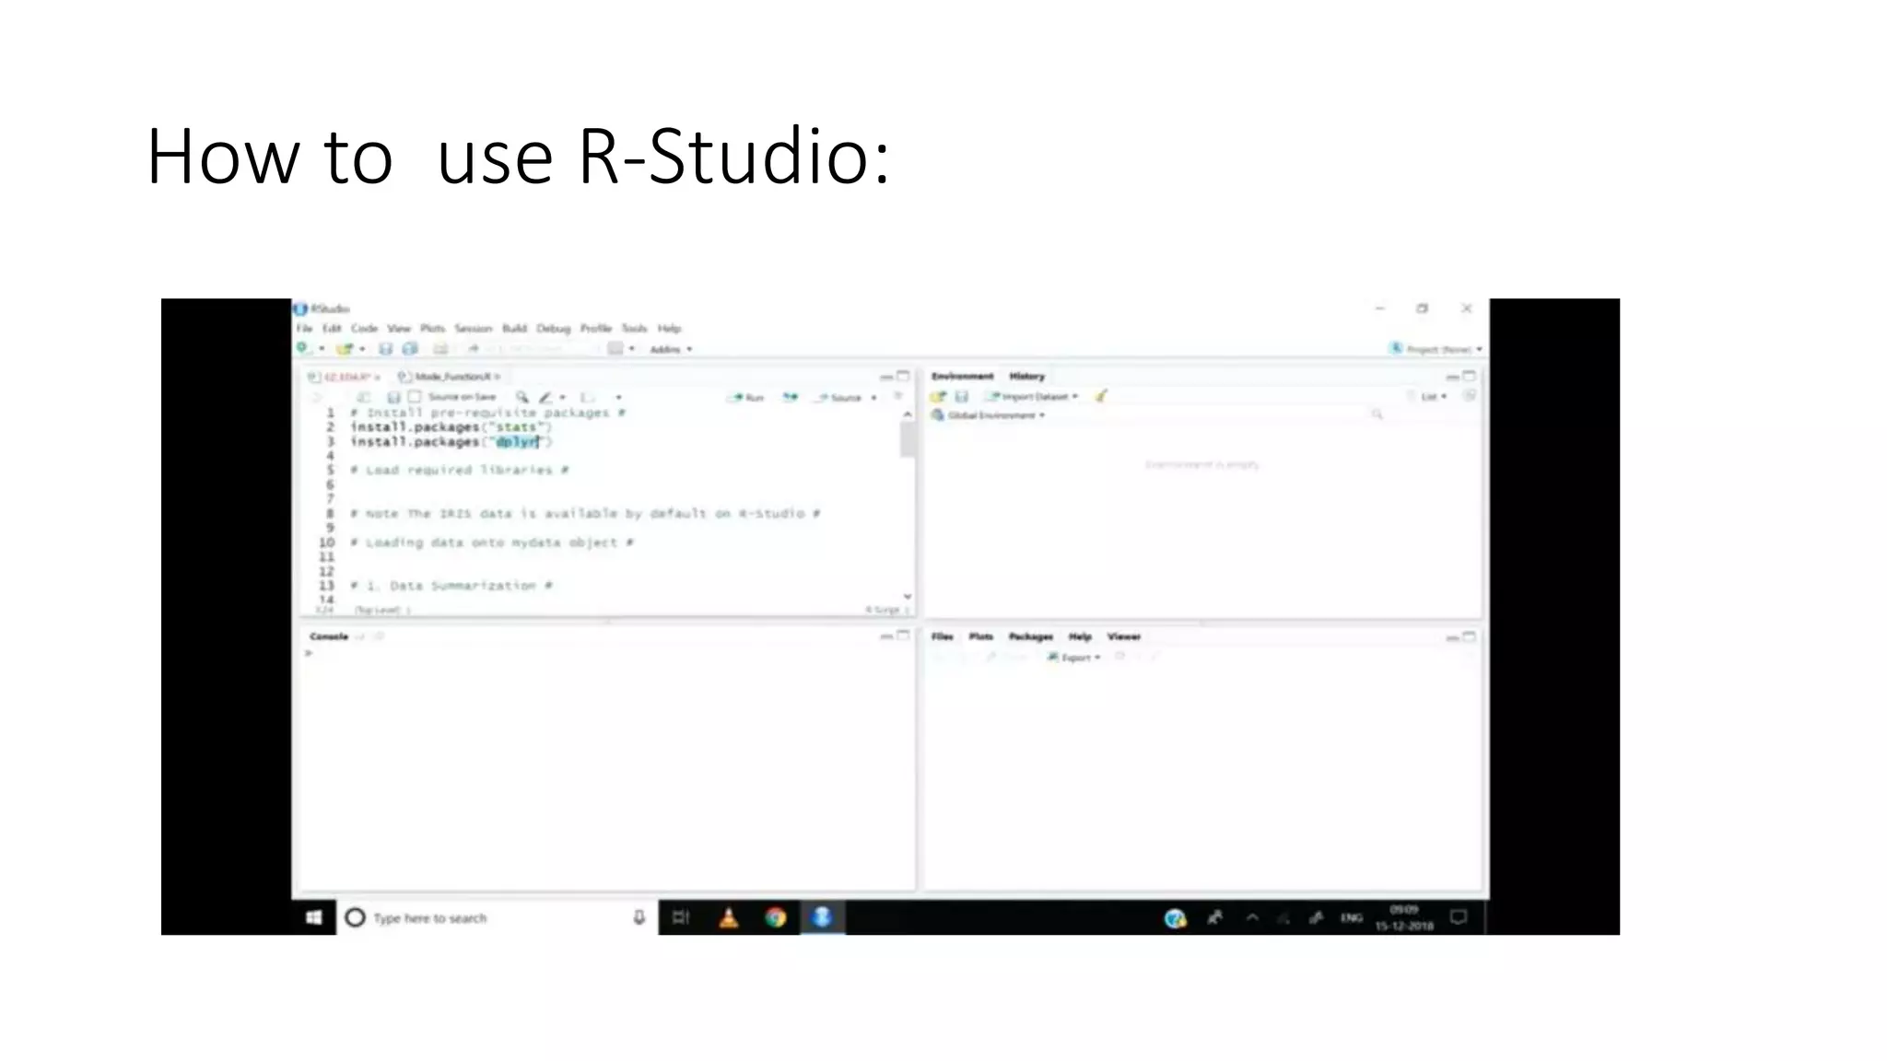The image size is (1887, 1061).
Task: Open the Build menu
Action: (514, 328)
